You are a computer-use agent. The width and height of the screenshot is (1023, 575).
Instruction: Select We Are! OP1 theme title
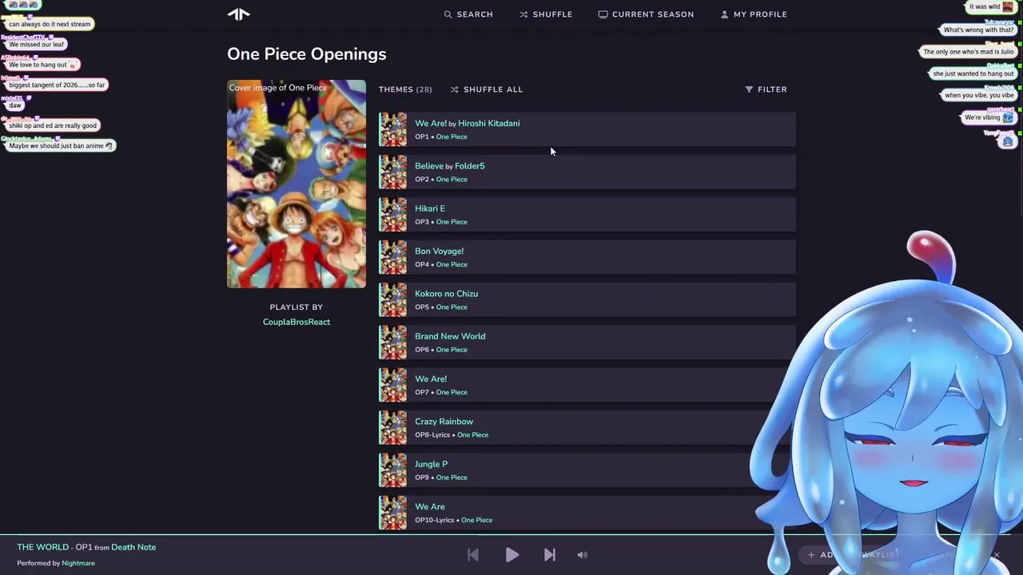[x=431, y=123]
